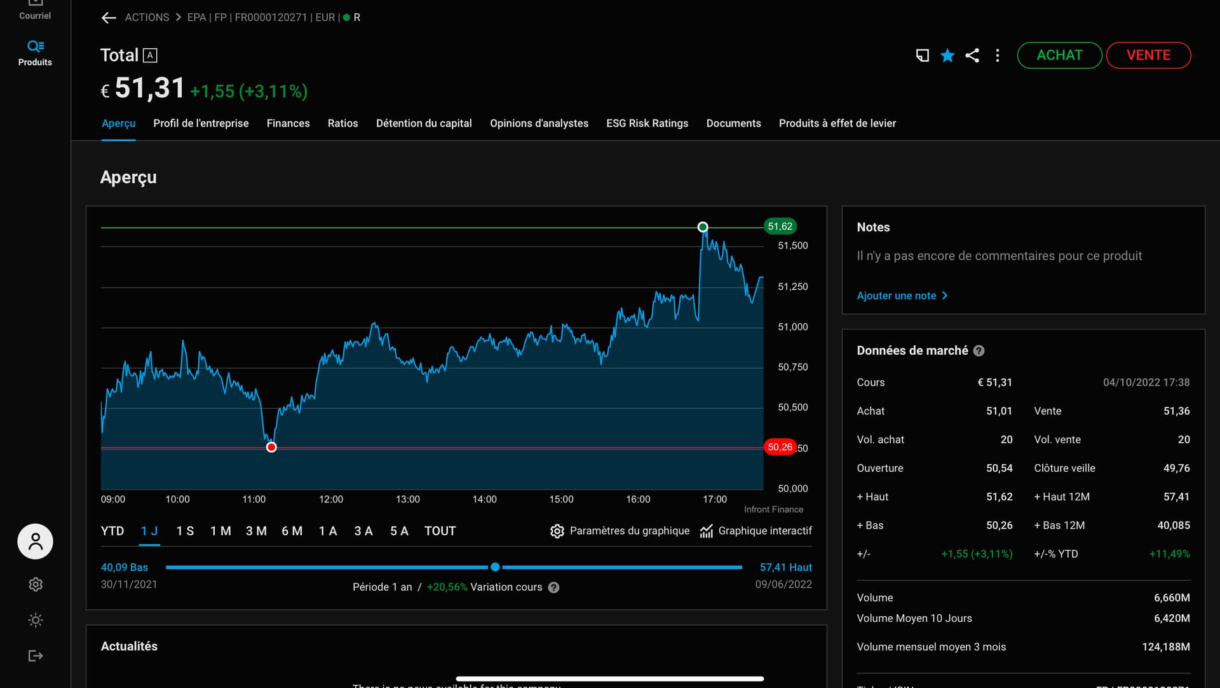
Task: Click the green daily high marker on chart
Action: [703, 227]
